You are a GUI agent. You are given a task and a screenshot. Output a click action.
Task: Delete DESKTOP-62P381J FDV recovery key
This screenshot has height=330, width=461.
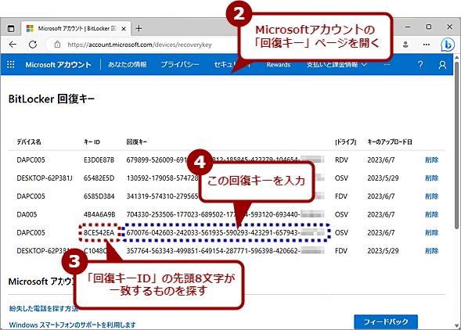(x=431, y=251)
